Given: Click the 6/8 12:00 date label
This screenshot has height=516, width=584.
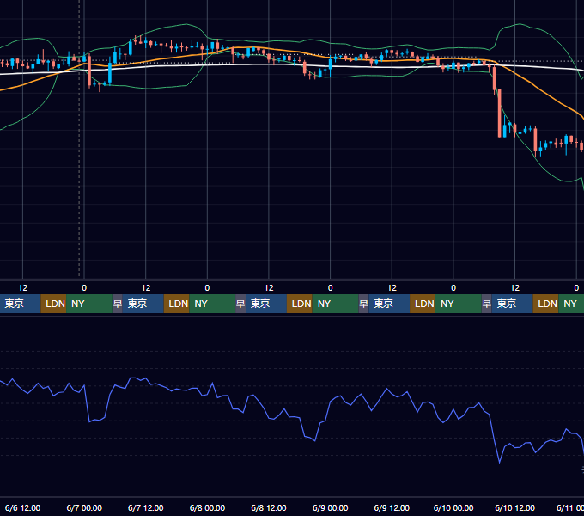Looking at the screenshot, I should point(269,507).
